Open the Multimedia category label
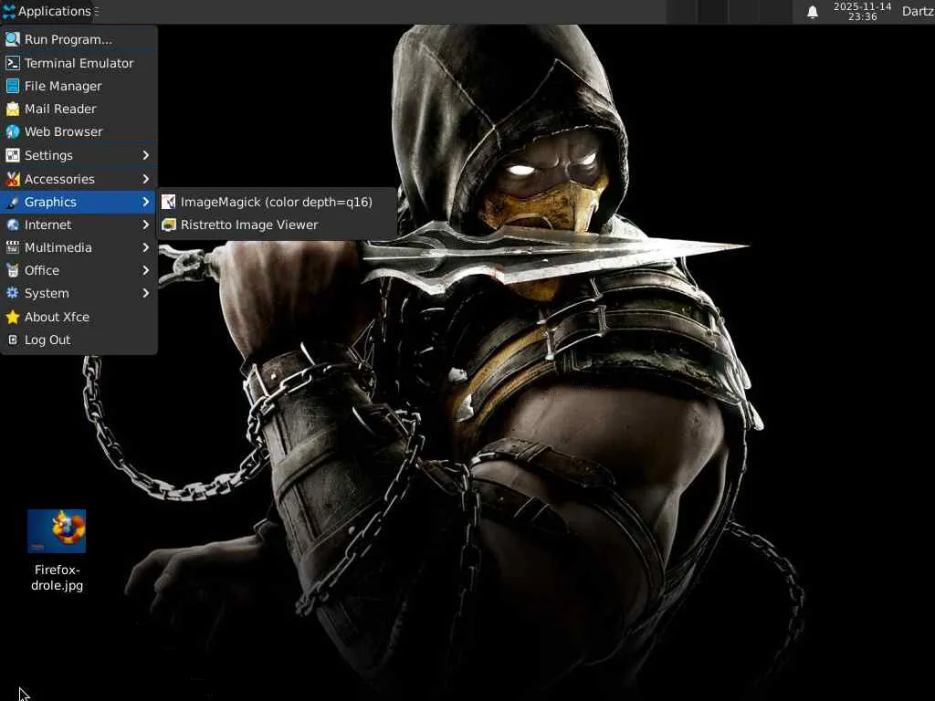The image size is (935, 701). (58, 247)
